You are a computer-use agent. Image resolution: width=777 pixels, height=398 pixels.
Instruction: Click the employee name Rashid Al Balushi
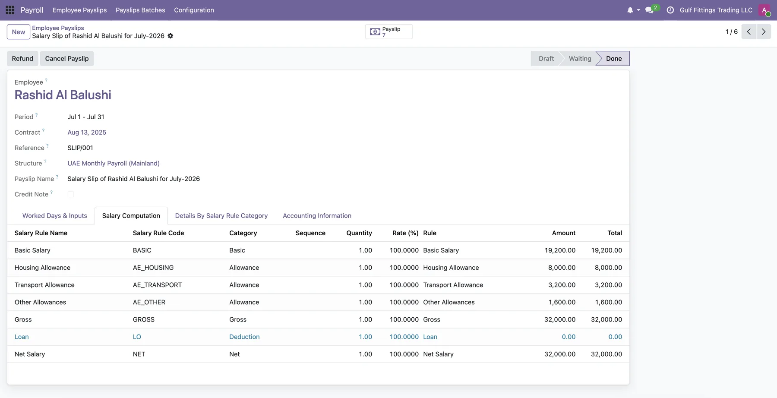[x=63, y=95]
